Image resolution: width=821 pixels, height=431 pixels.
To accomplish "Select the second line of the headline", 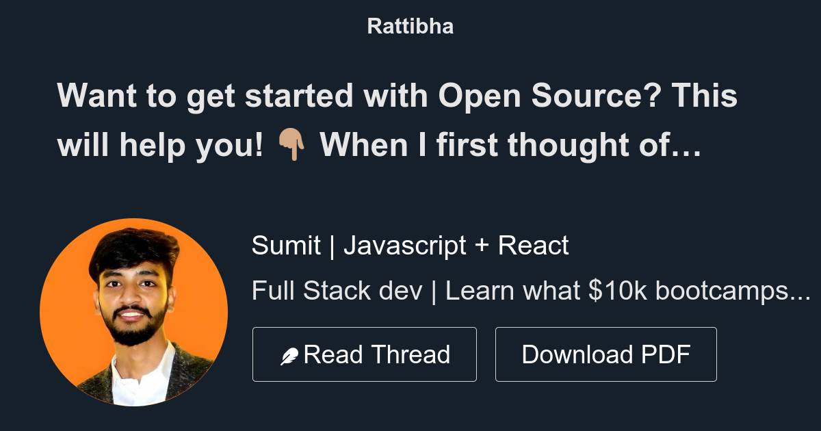I will click(x=380, y=144).
